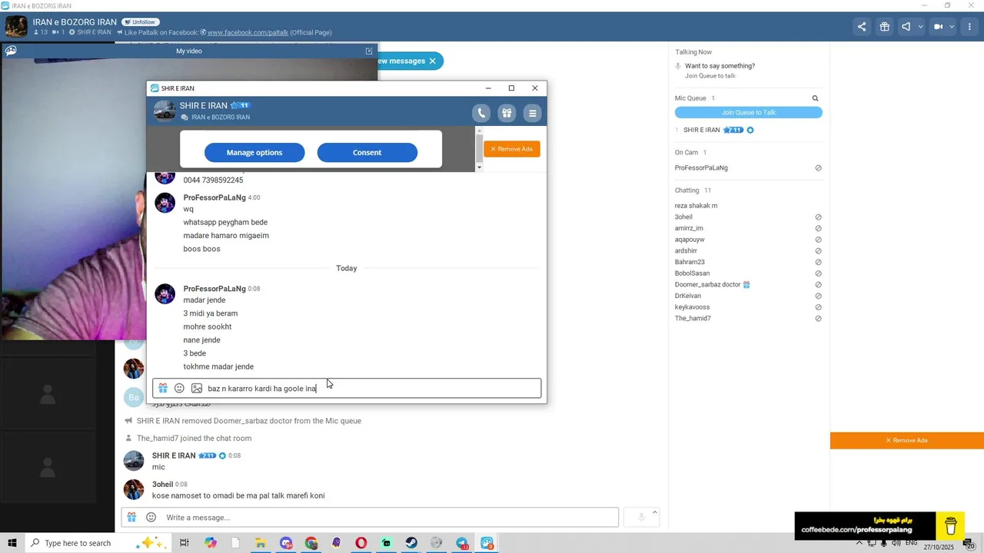Open the three-dot more menu in header
The image size is (984, 553).
coord(971,27)
